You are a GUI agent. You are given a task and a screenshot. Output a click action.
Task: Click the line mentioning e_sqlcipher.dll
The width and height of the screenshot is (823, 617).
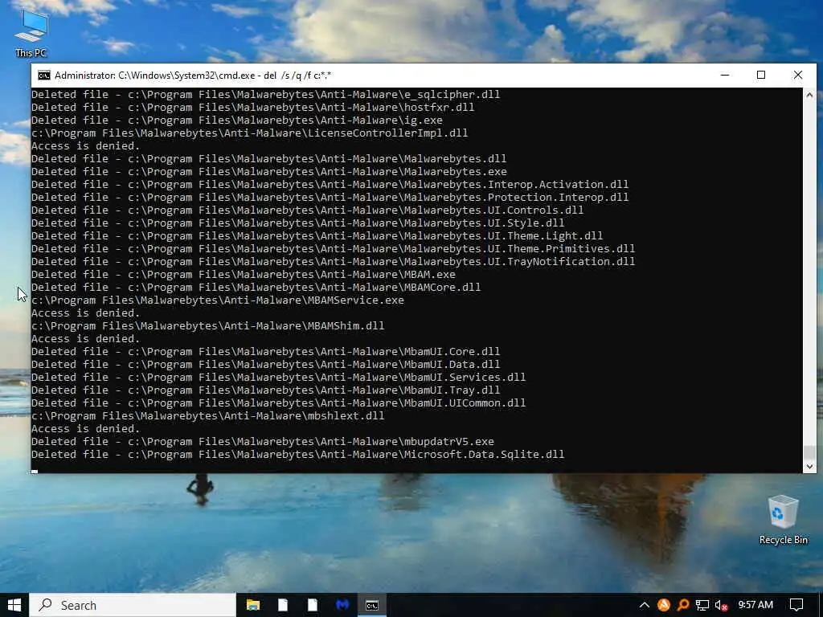[265, 95]
